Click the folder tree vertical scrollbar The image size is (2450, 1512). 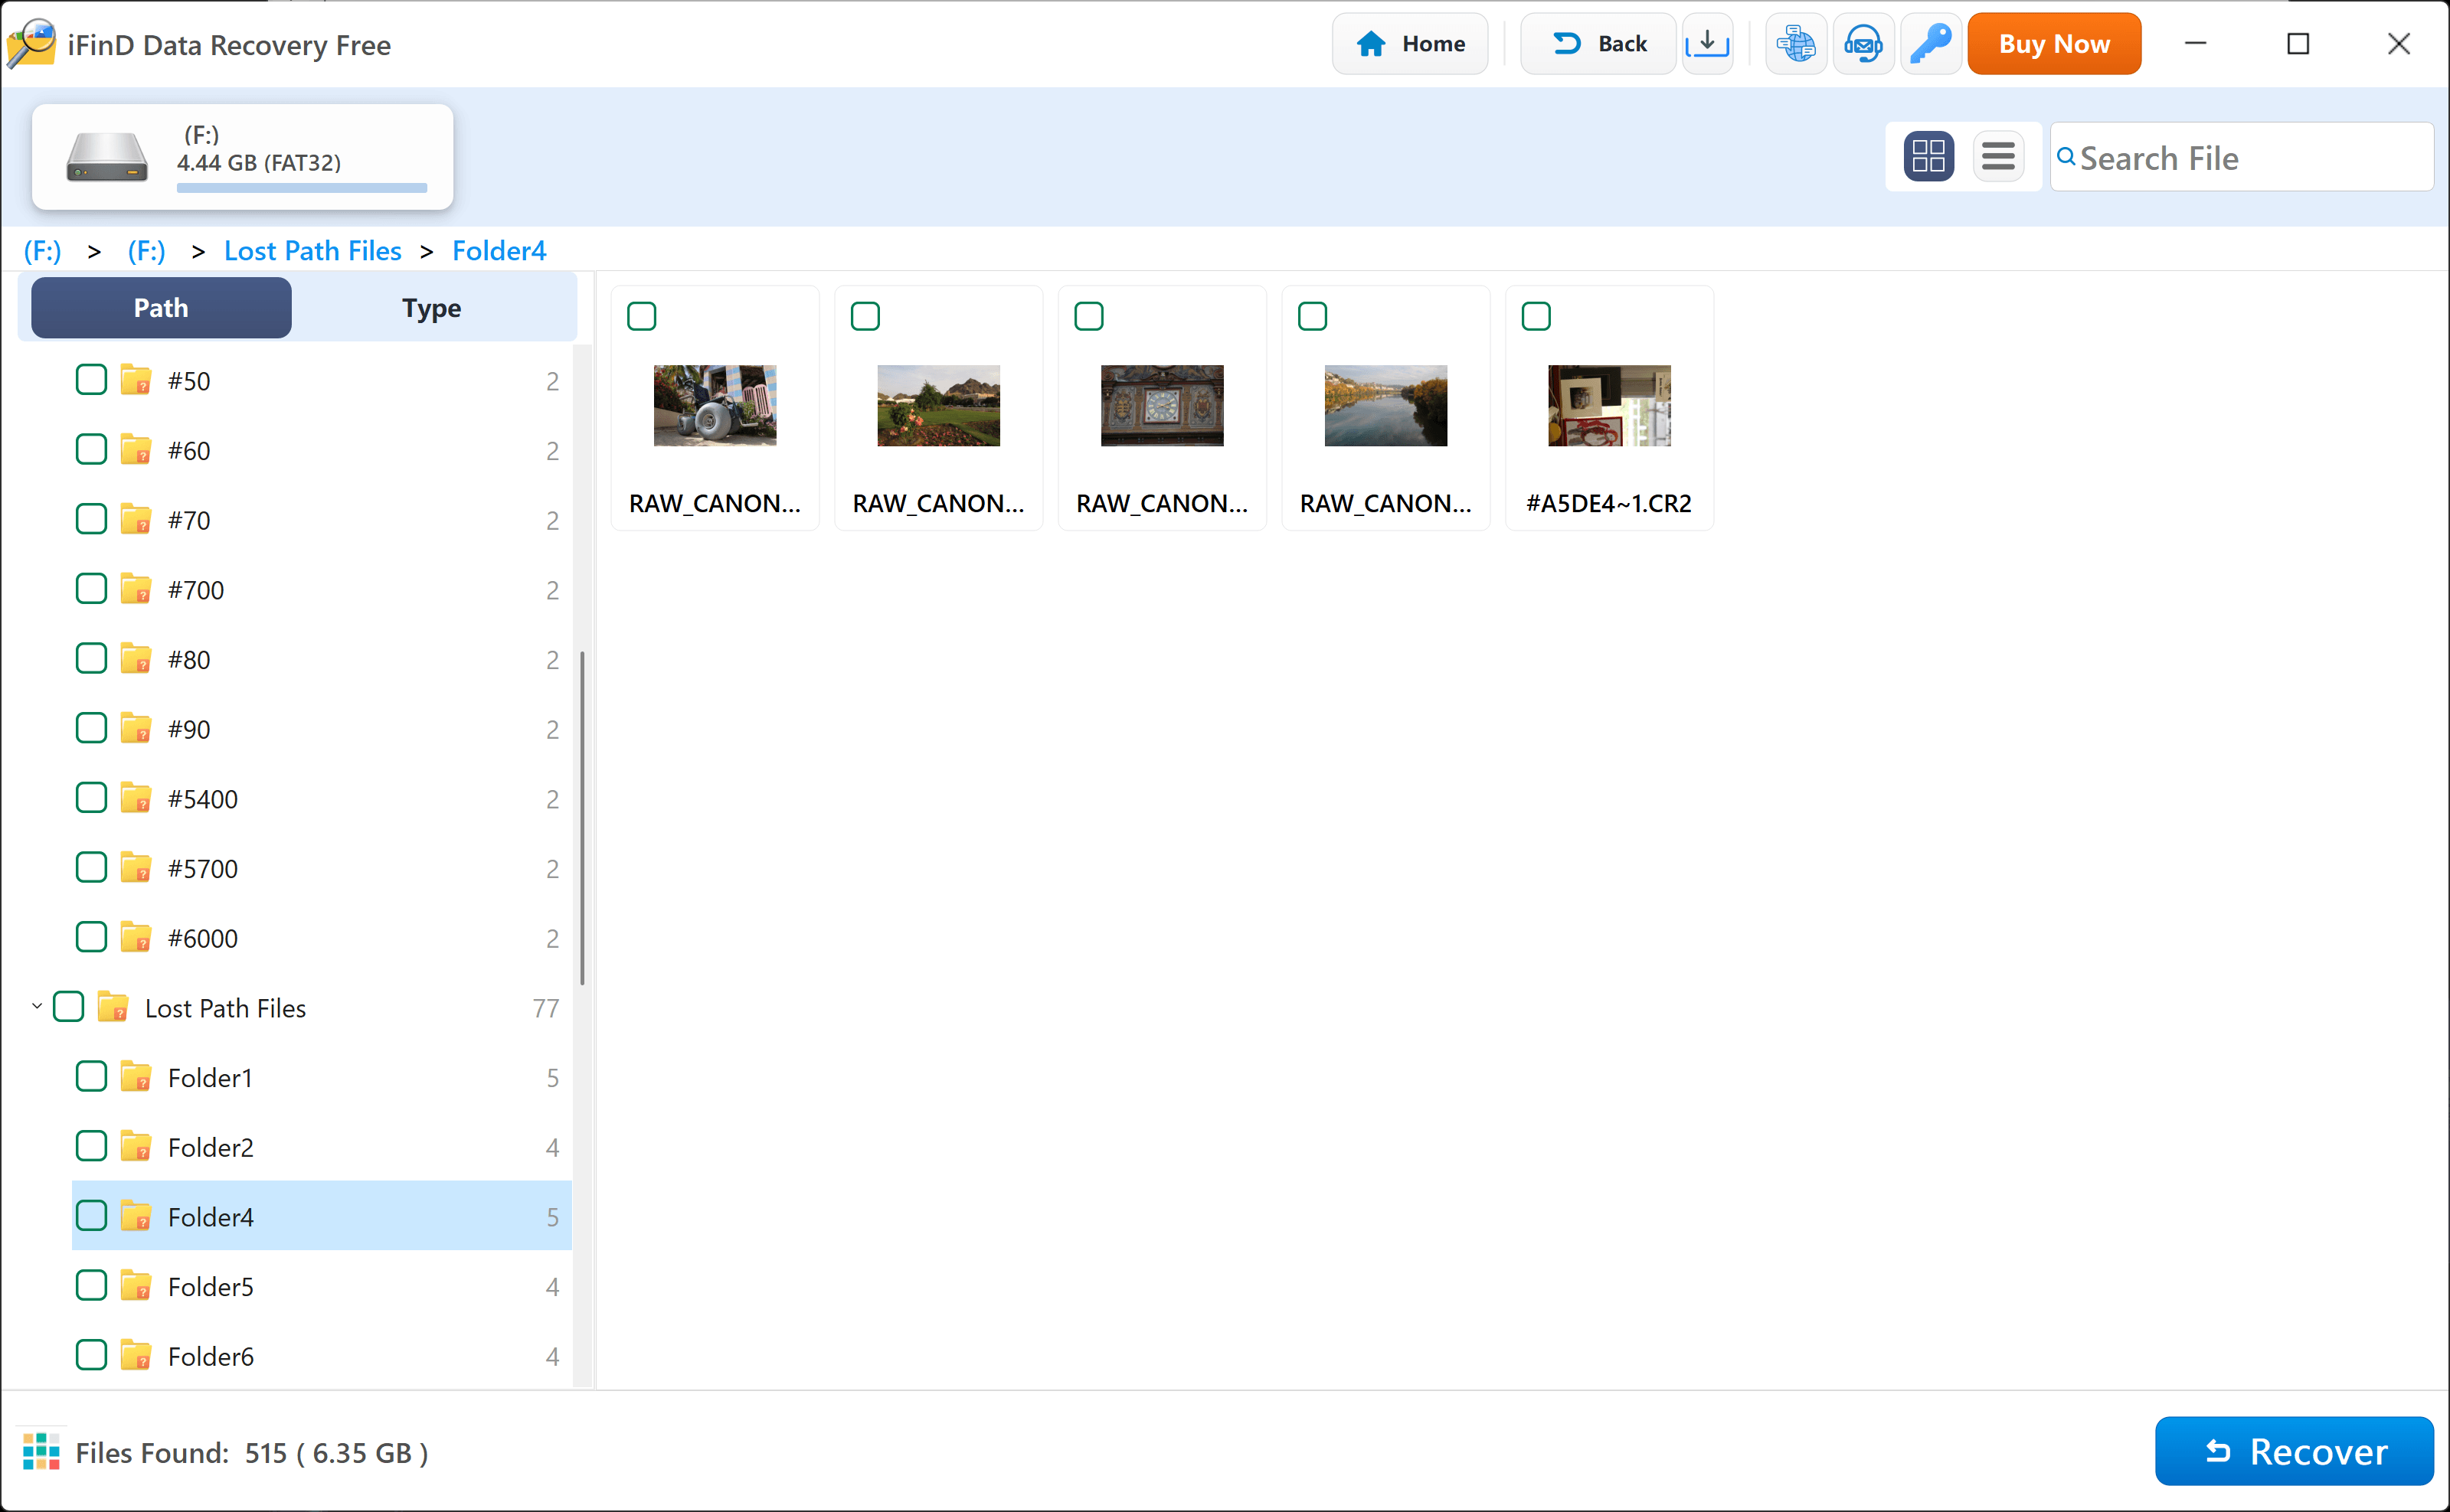(581, 818)
